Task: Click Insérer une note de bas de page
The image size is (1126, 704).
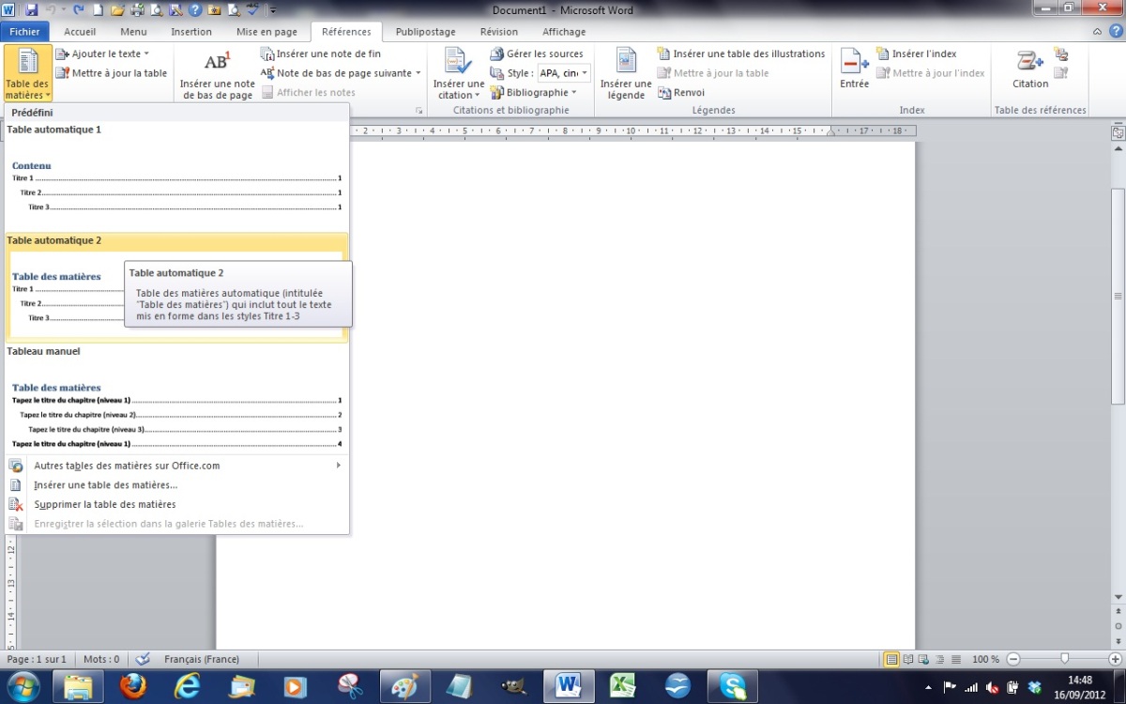Action: 217,75
